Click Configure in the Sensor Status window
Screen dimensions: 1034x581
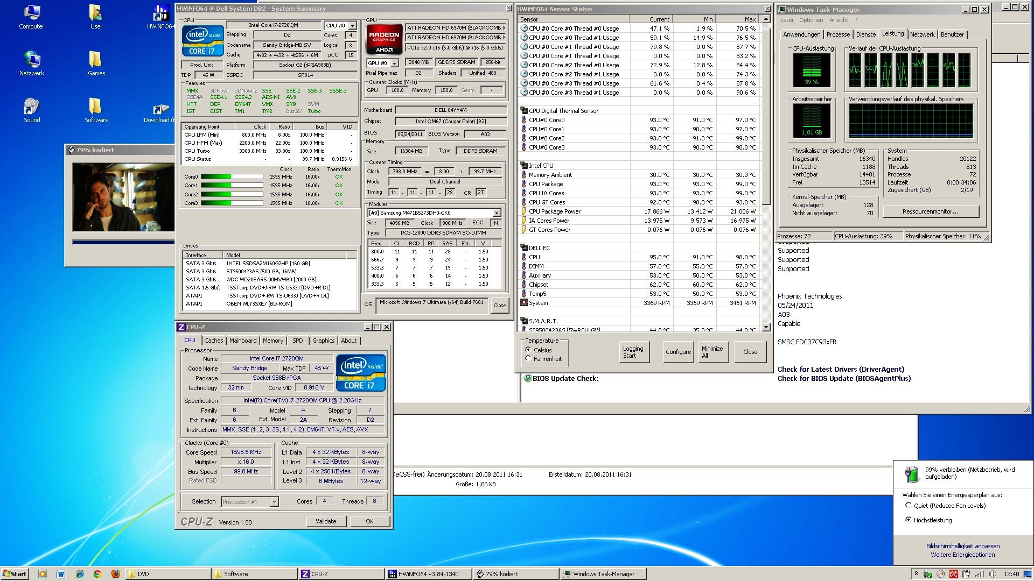[x=678, y=352]
